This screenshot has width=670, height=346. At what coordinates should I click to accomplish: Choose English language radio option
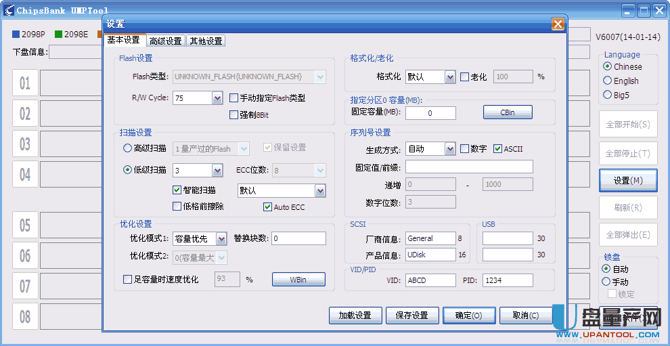click(607, 81)
